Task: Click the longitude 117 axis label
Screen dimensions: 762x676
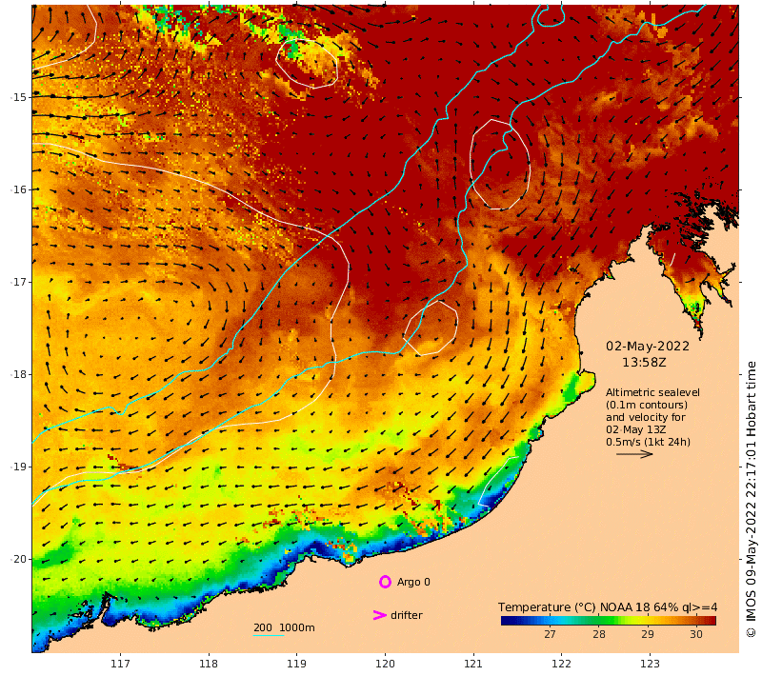Action: (120, 664)
